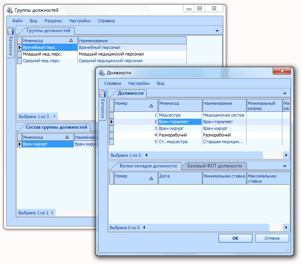Select the Группы должностей tab

[x=49, y=31]
